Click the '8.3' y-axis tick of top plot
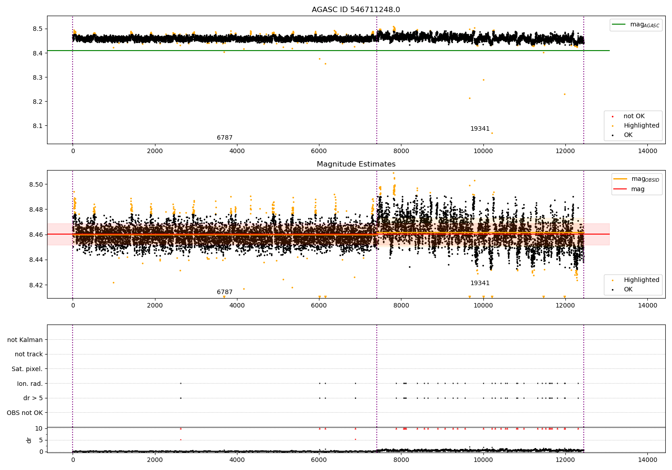 tap(38, 77)
